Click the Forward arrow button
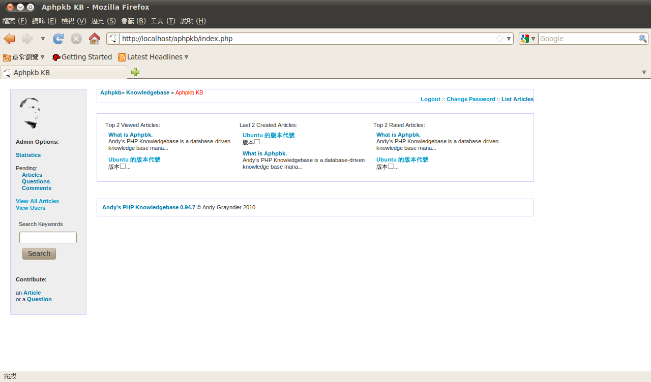The height and width of the screenshot is (382, 651). [27, 39]
